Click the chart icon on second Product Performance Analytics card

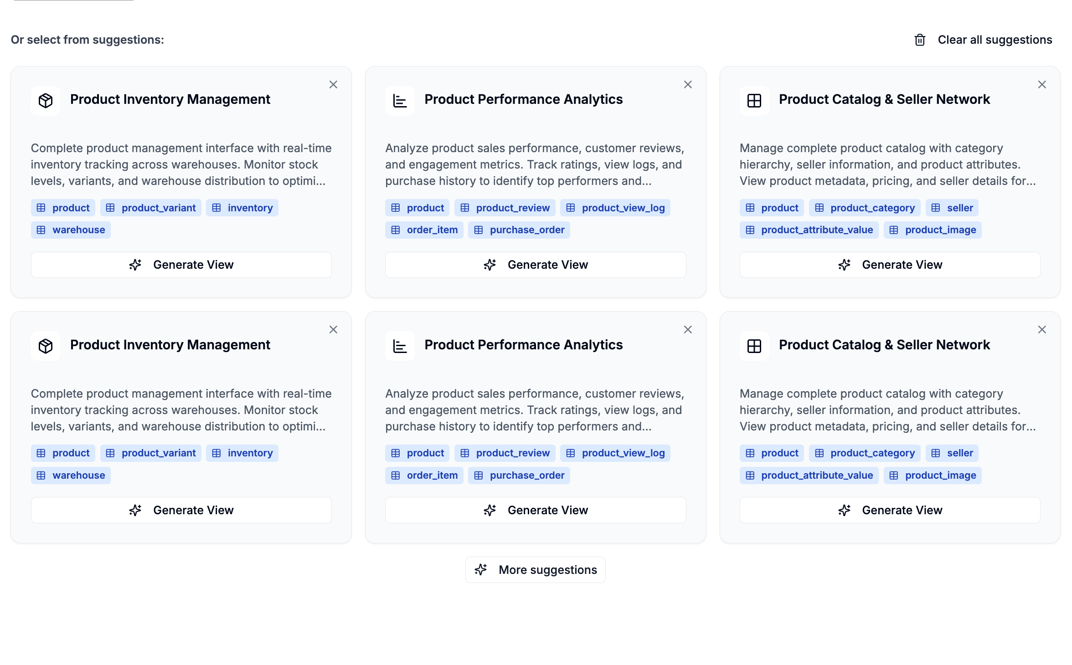pos(400,346)
